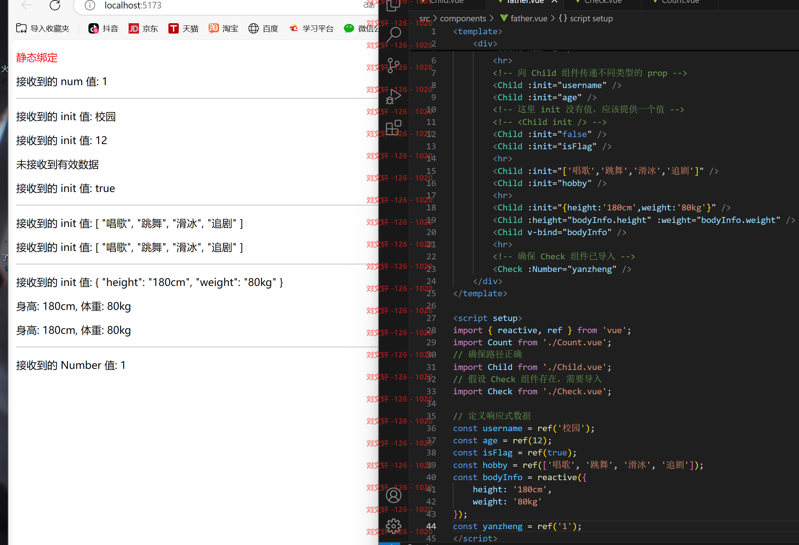Click the opening script setup tag line
799x545 pixels.
[487, 318]
